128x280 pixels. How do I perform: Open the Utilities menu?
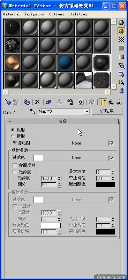point(78,14)
